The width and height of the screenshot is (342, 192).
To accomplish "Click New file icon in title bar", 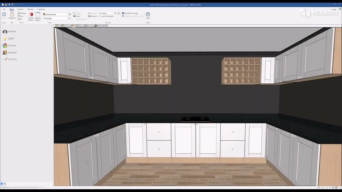I will 3,5.
